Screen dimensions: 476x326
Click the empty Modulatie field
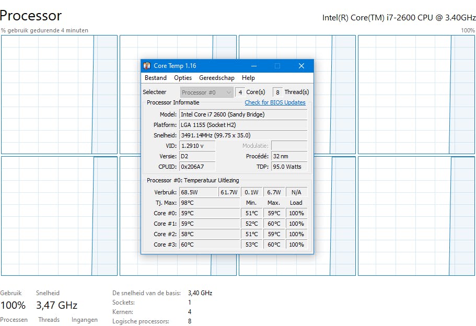[289, 146]
